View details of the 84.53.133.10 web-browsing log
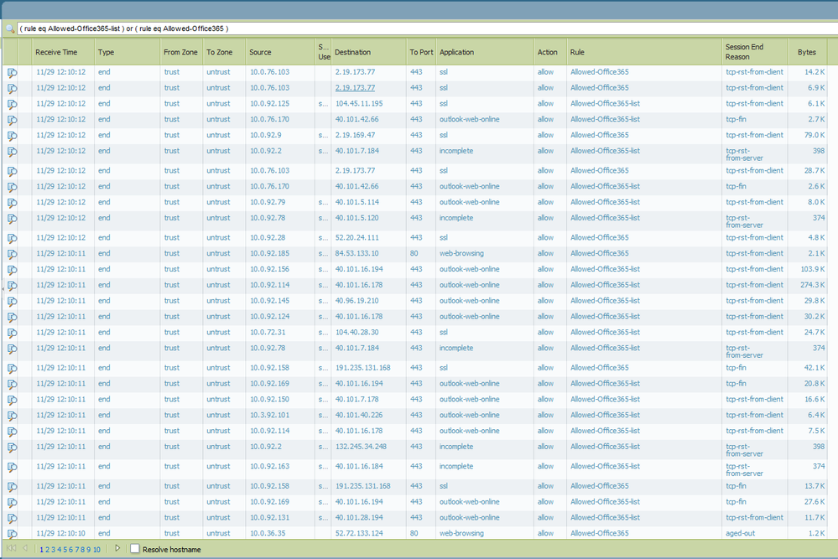Screen dimensions: 838x559 tap(11, 253)
